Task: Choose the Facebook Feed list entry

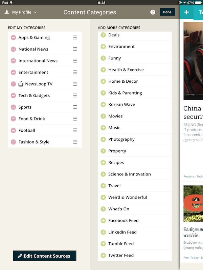Action: [135, 220]
